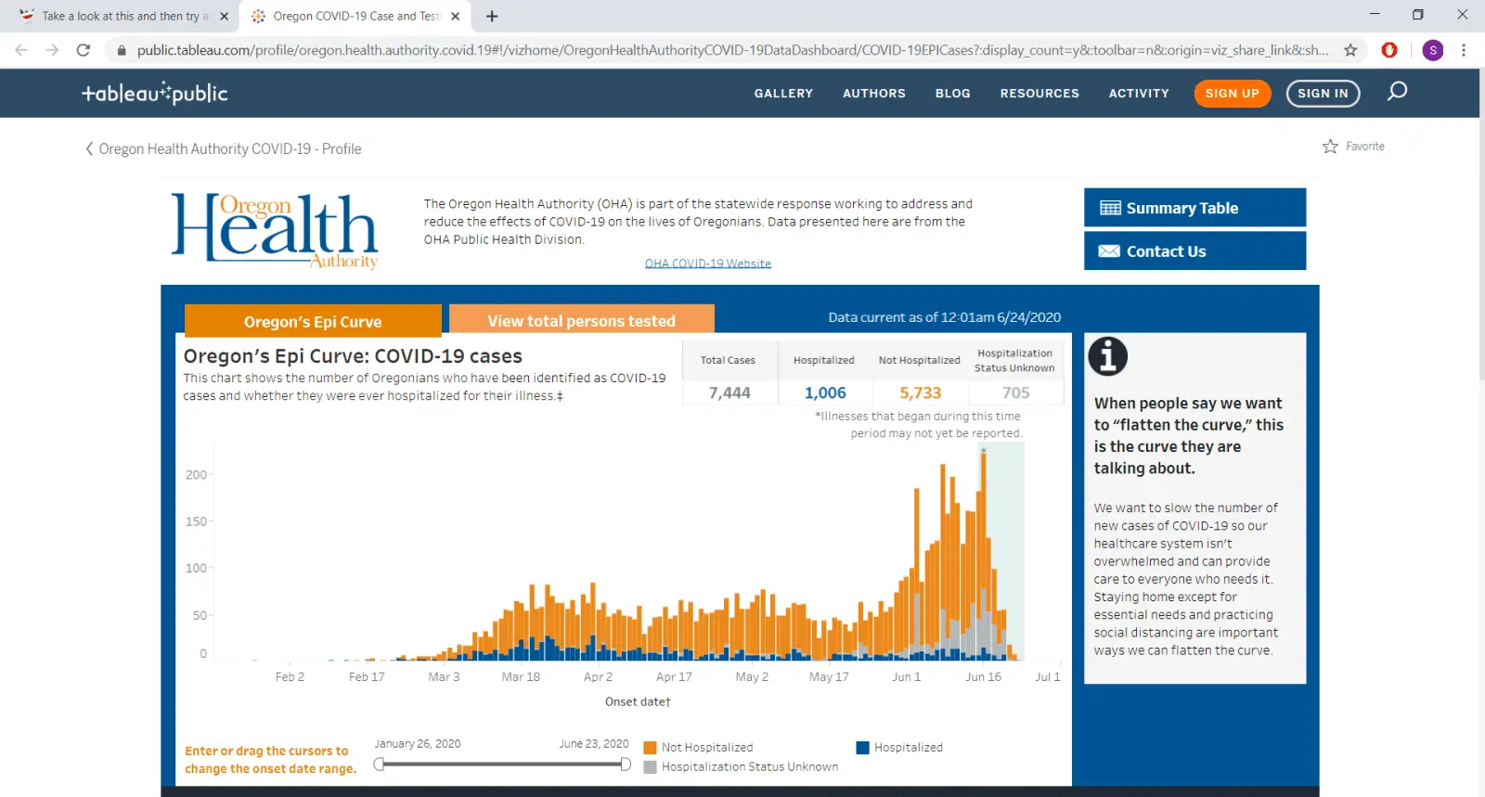This screenshot has width=1485, height=797.
Task: Open the Summary Table button
Action: [x=1194, y=208]
